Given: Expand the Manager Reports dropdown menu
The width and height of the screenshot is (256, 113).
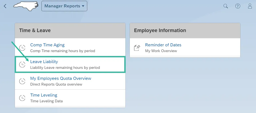Looking at the screenshot, I should [x=64, y=6].
